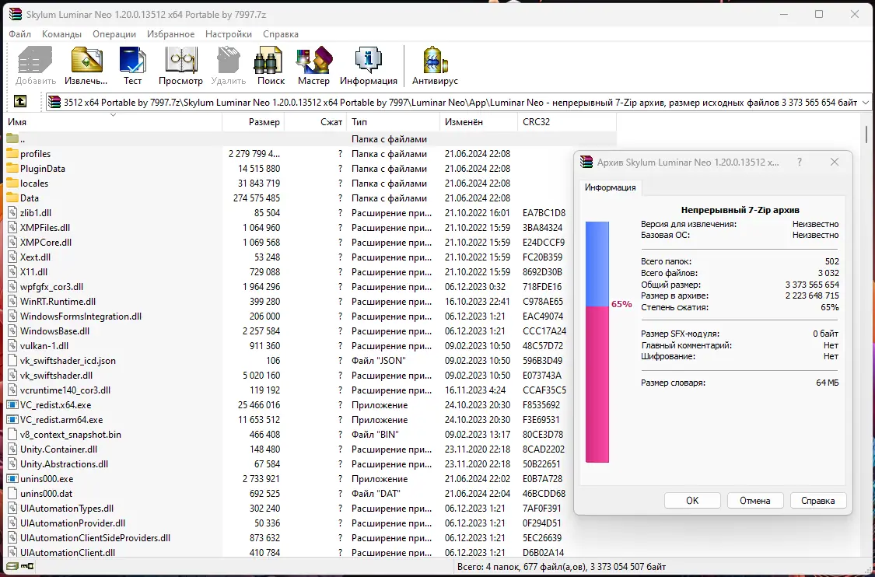Screen dimensions: 875x577
Task: Click the key icon in status bar
Action: tap(27, 566)
